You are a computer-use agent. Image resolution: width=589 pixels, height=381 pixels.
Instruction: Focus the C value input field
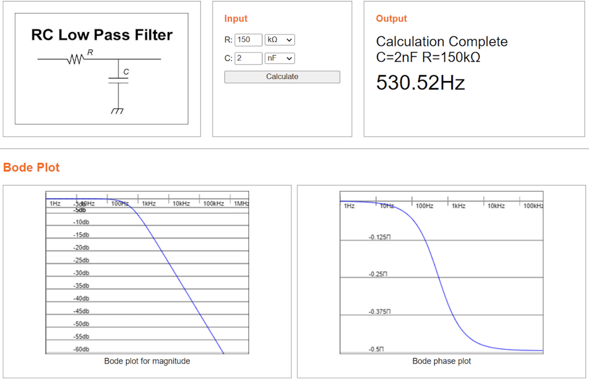[248, 58]
